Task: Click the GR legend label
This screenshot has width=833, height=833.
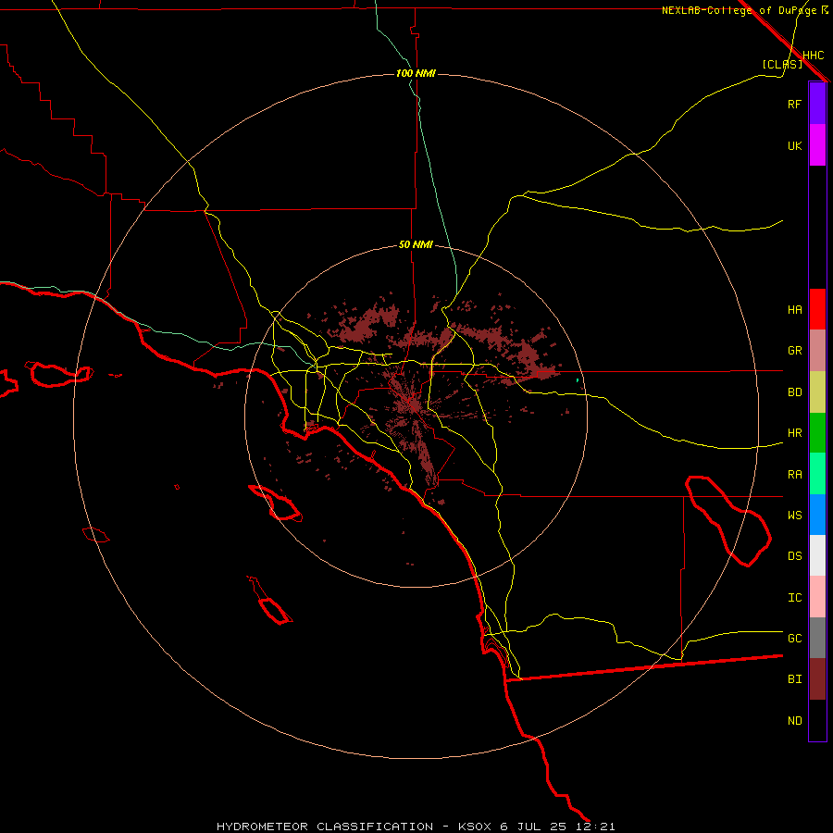Action: pyautogui.click(x=794, y=351)
